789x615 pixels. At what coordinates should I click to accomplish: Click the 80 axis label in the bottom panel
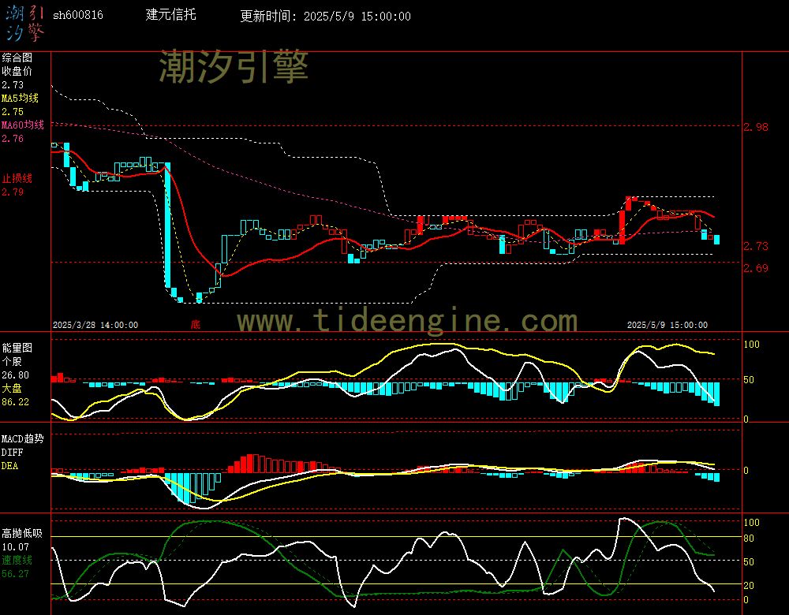click(749, 538)
